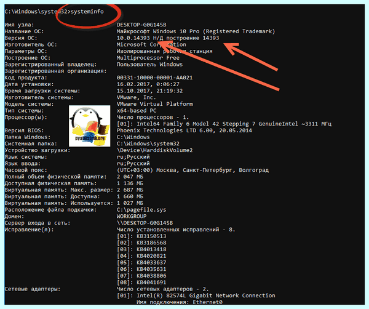The height and width of the screenshot is (309, 369).
Task: Click hotfix KB4013418 entry
Action: (x=141, y=249)
